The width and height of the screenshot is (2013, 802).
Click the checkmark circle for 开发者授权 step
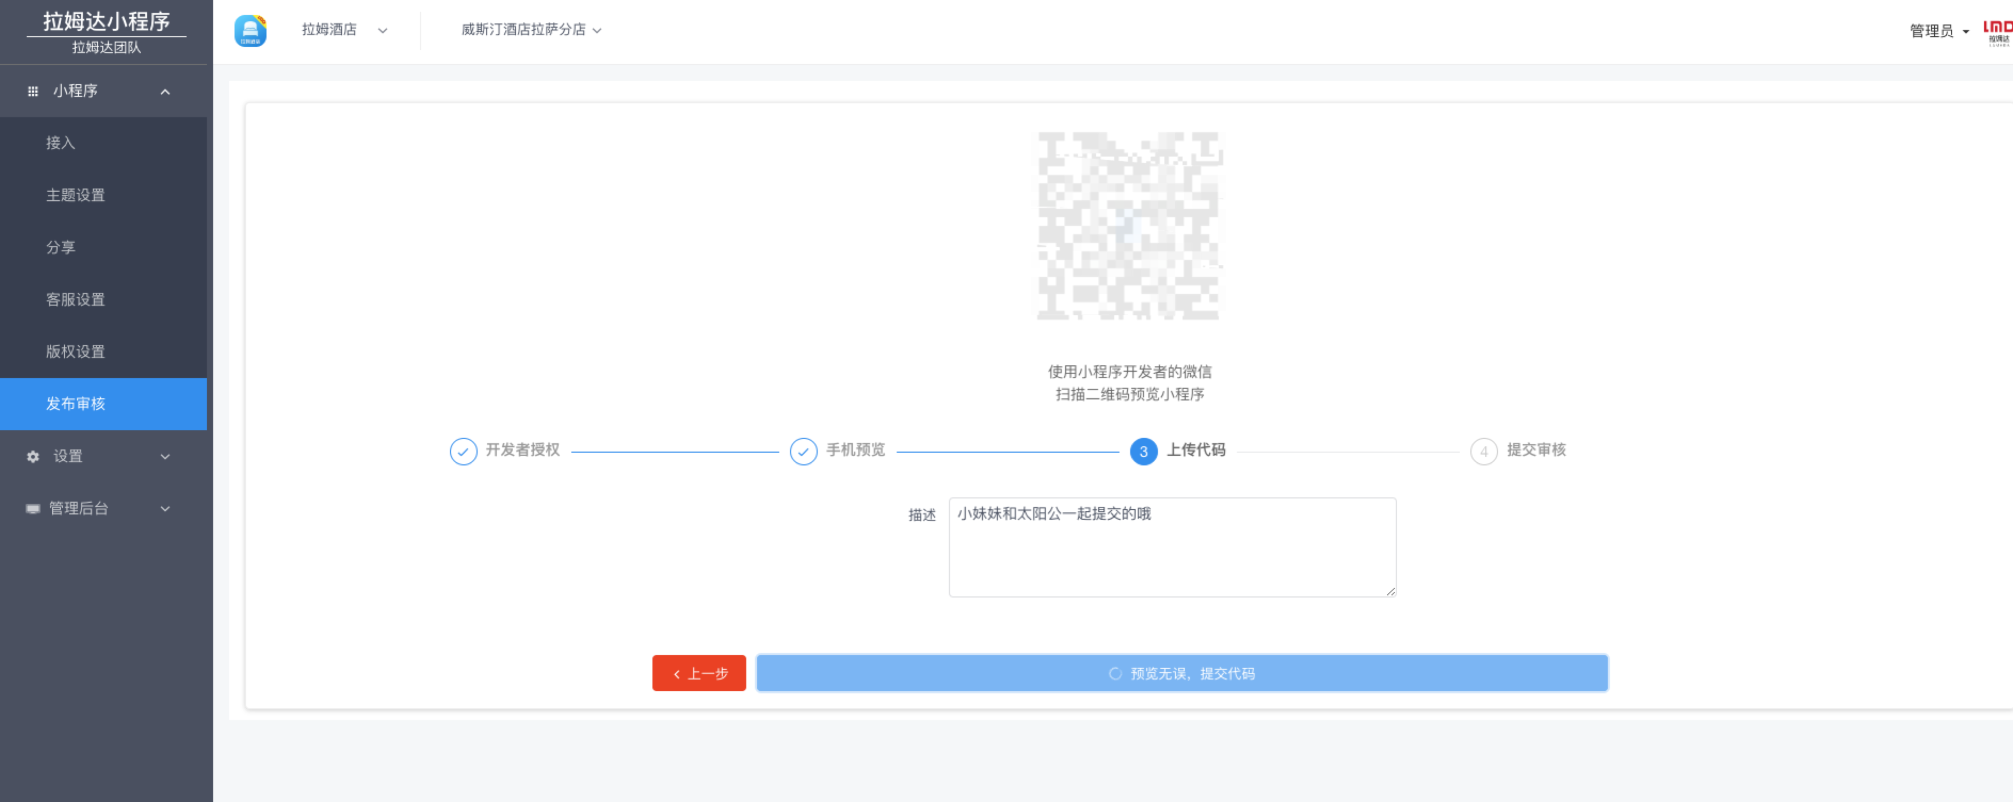click(463, 452)
